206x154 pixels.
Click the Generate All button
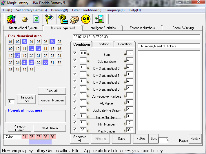click(80, 139)
